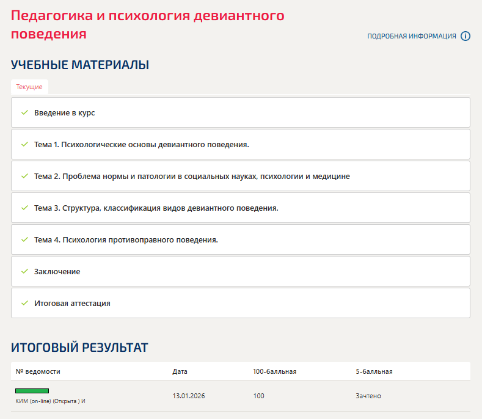This screenshot has height=419, width=482.
Task: Click the checkmark icon beside Тема 2
Action: point(24,177)
